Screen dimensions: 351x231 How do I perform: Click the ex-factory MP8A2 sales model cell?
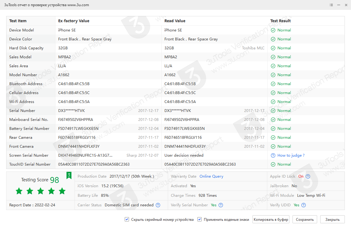[x=64, y=57]
